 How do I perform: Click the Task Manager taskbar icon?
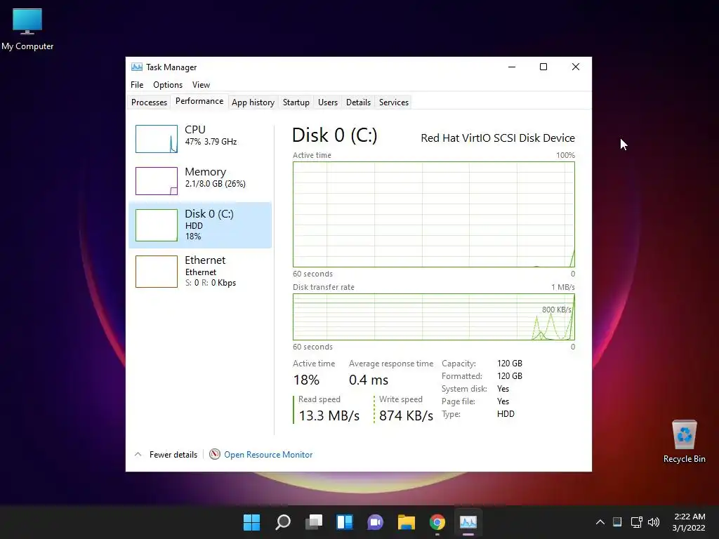[x=468, y=522]
